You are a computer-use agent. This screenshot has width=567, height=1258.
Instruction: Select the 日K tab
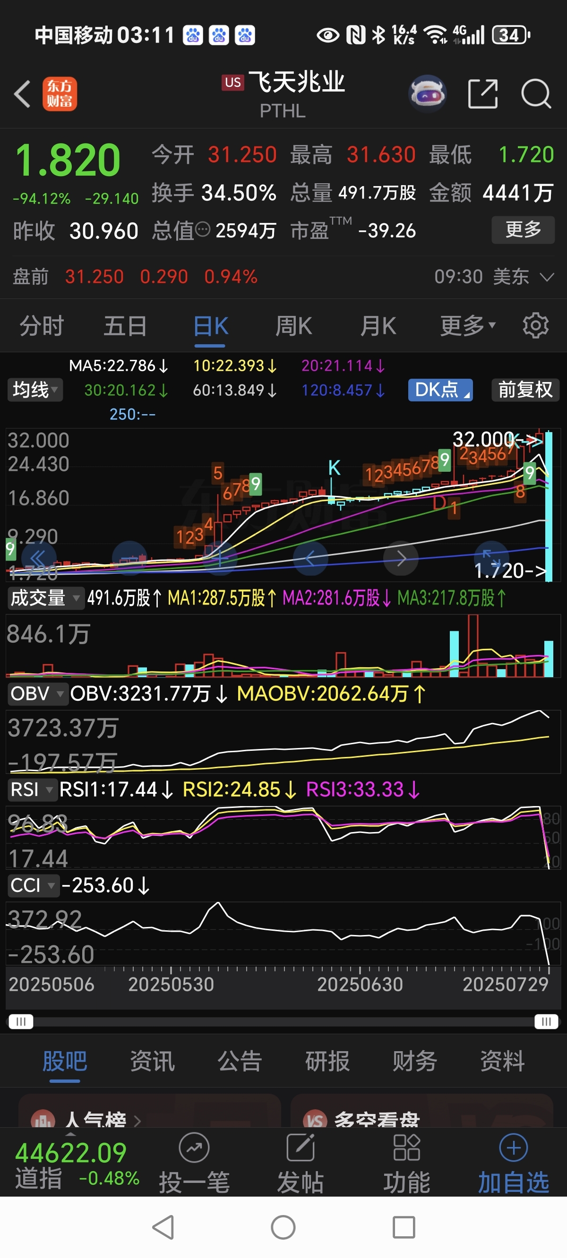click(x=211, y=325)
